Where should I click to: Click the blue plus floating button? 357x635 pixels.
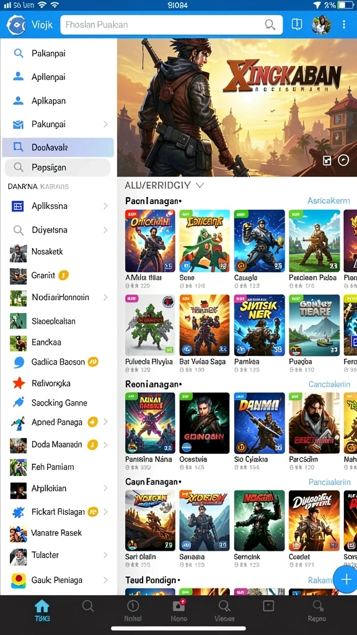pos(346,580)
